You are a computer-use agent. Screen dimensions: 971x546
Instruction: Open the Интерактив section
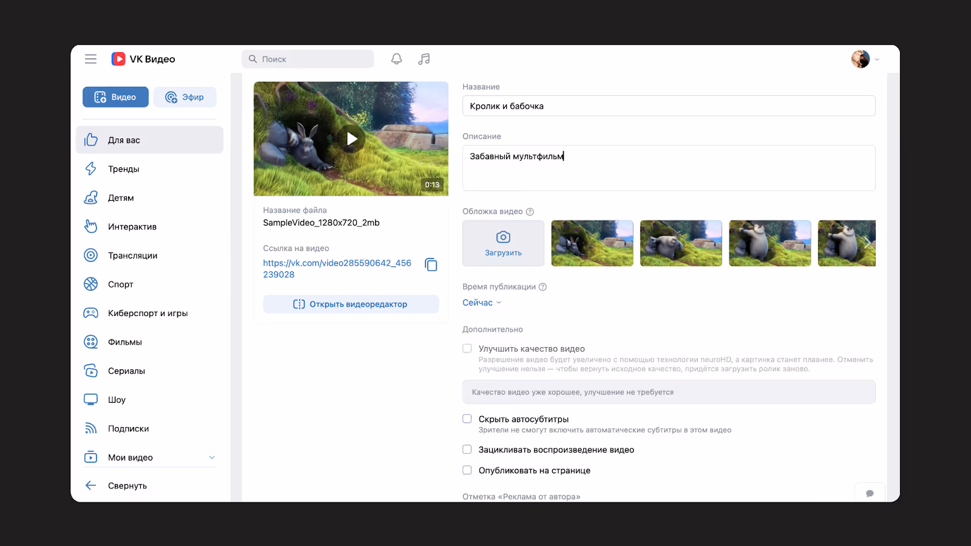pos(150,226)
